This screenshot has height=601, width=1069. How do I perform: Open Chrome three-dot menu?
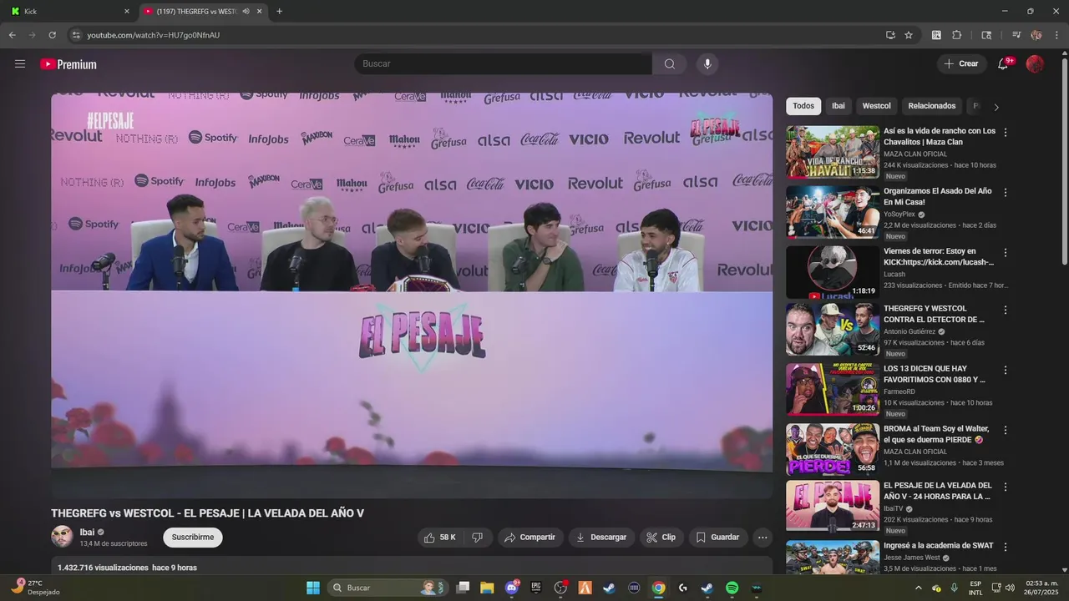(x=1056, y=35)
